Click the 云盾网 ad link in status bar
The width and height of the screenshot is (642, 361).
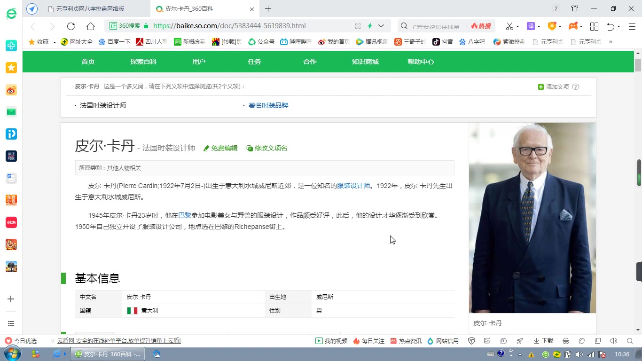119,341
